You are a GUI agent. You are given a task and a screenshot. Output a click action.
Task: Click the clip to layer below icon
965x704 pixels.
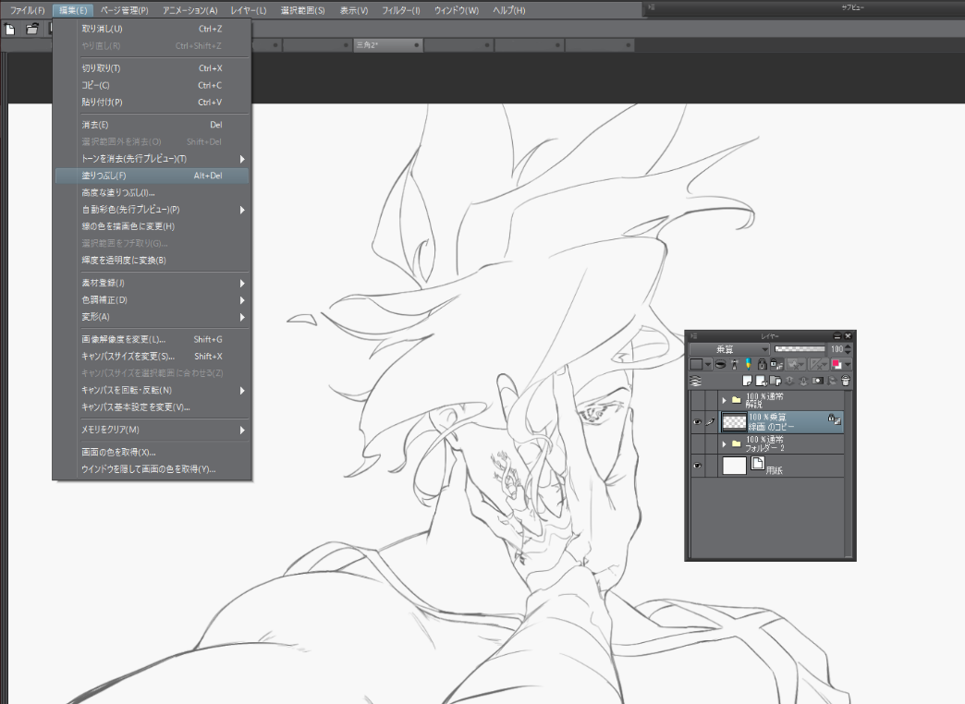click(720, 364)
